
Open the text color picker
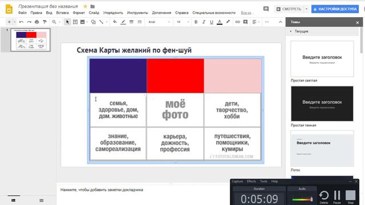pos(220,22)
